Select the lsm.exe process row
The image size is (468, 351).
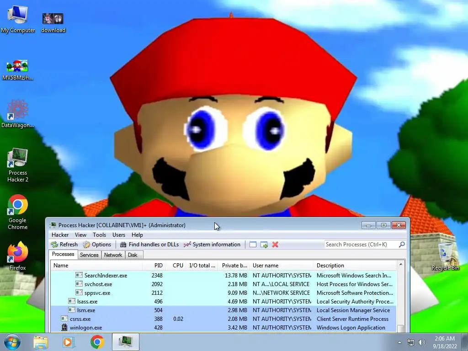pyautogui.click(x=223, y=310)
